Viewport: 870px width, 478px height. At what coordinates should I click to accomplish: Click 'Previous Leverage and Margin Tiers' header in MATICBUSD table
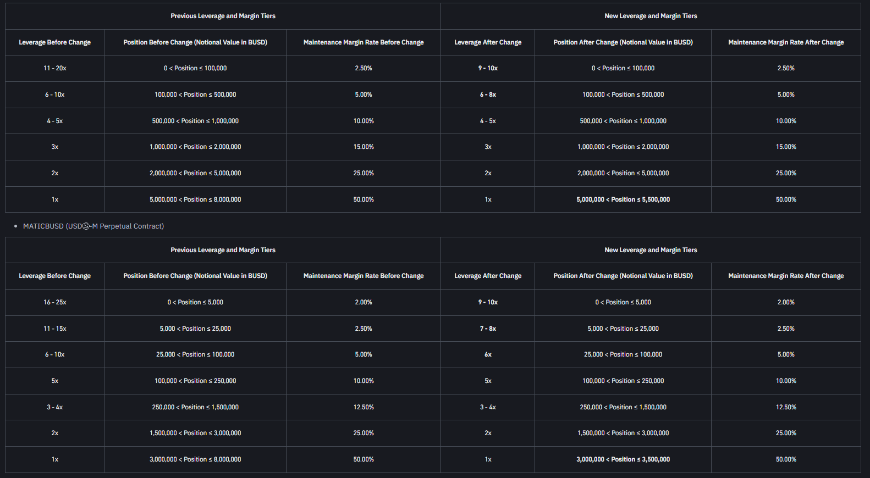pos(223,250)
